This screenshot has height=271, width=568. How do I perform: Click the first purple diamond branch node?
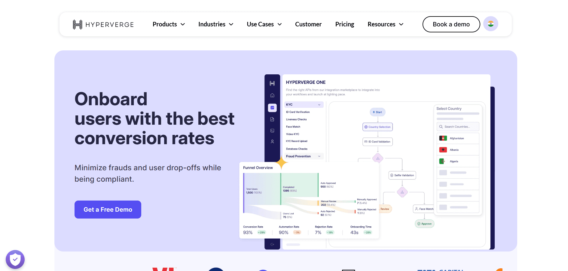(378, 158)
